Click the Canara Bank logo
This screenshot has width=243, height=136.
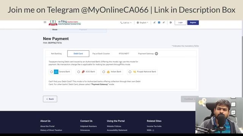point(56,72)
